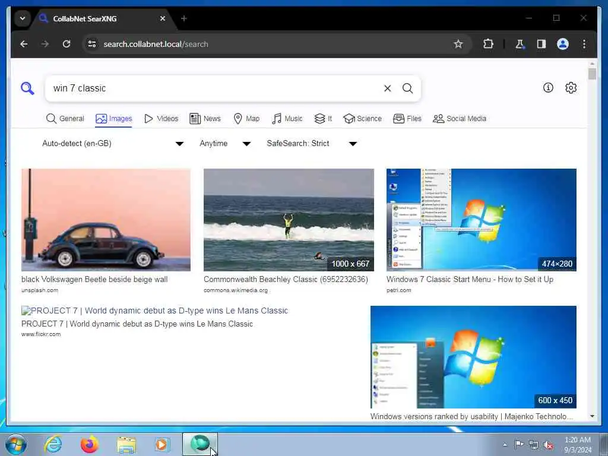Open the language Auto-detect (en-GB) dropdown
The width and height of the screenshot is (608, 456).
click(113, 144)
